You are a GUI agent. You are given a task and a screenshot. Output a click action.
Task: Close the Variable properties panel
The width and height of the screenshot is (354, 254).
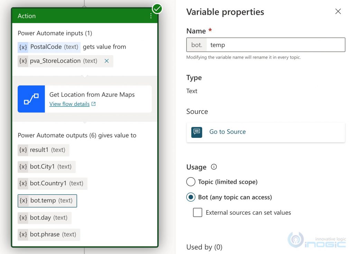pyautogui.click(x=338, y=11)
